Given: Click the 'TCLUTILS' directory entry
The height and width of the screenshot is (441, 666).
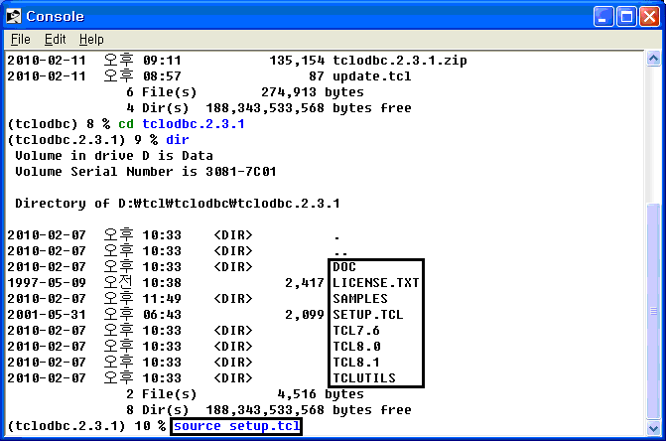Looking at the screenshot, I should 364,378.
